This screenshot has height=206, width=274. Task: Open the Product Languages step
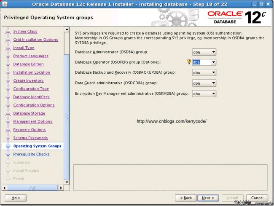31,56
